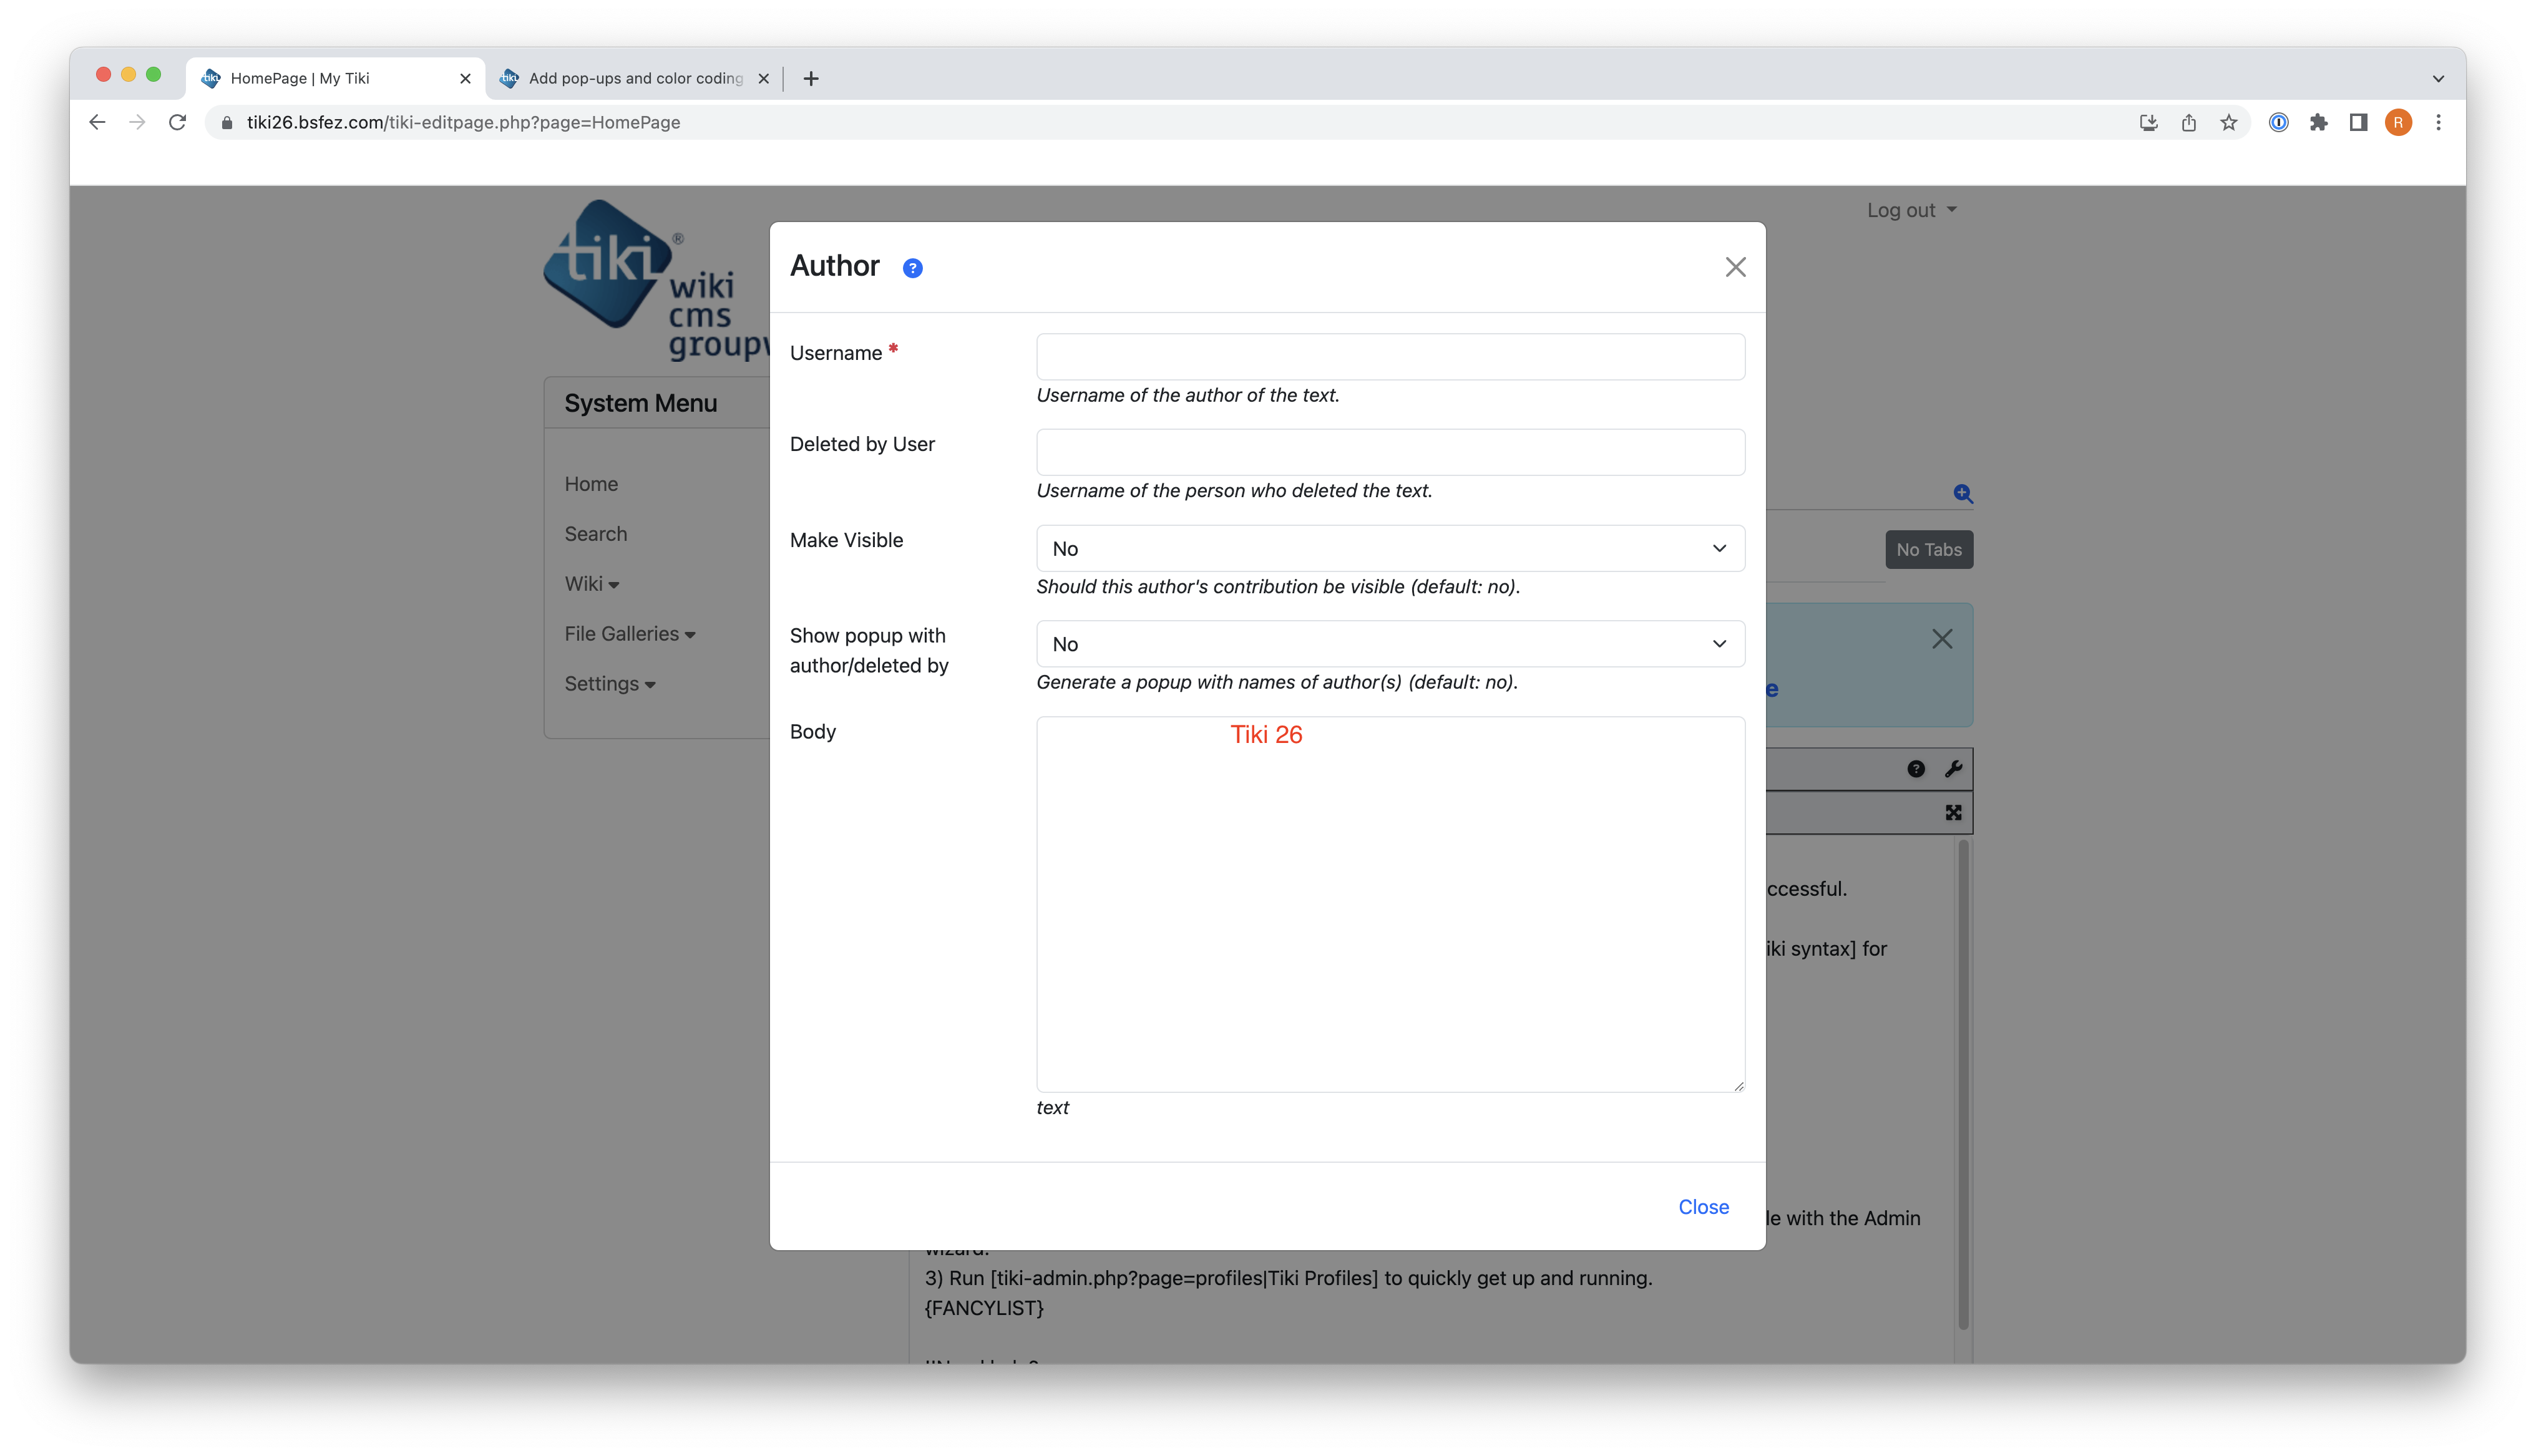Click the Username input field
This screenshot has width=2536, height=1456.
pos(1390,357)
